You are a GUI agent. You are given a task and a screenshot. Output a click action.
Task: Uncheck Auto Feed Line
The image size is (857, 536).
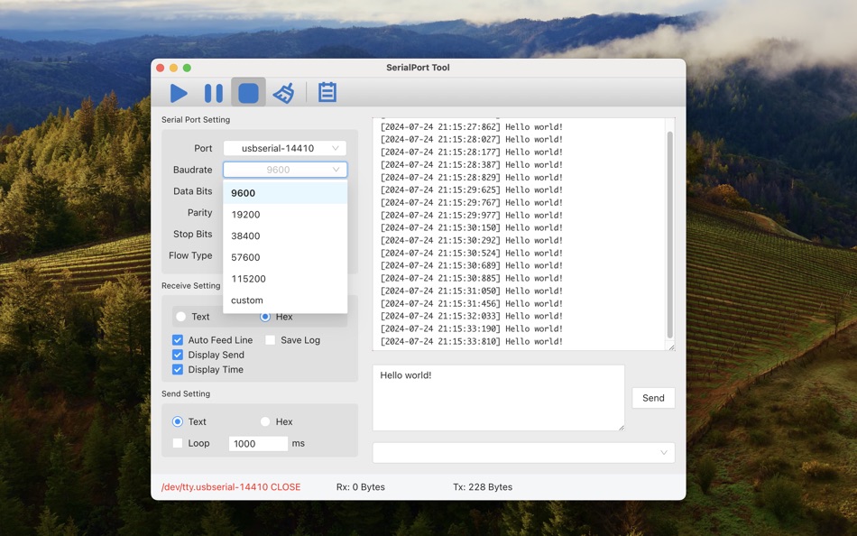(x=177, y=340)
